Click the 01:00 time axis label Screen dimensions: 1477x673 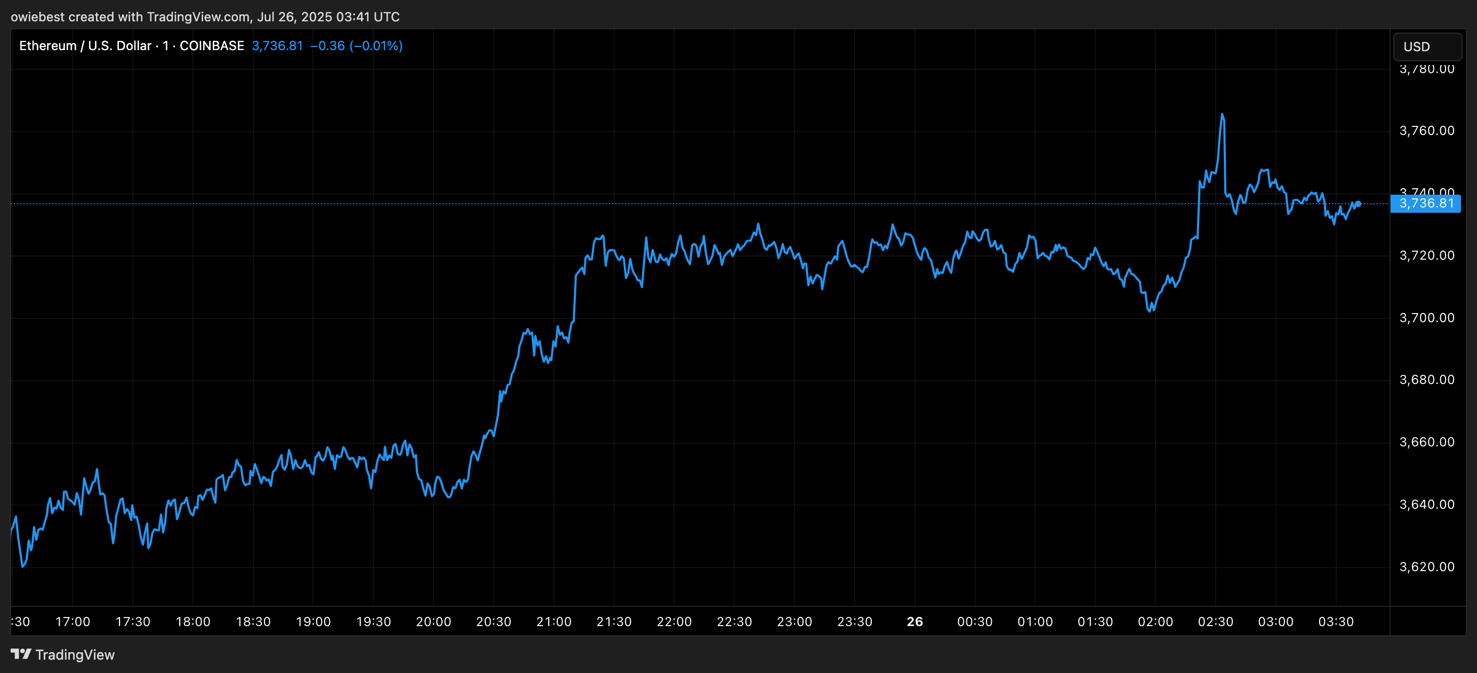point(1035,621)
